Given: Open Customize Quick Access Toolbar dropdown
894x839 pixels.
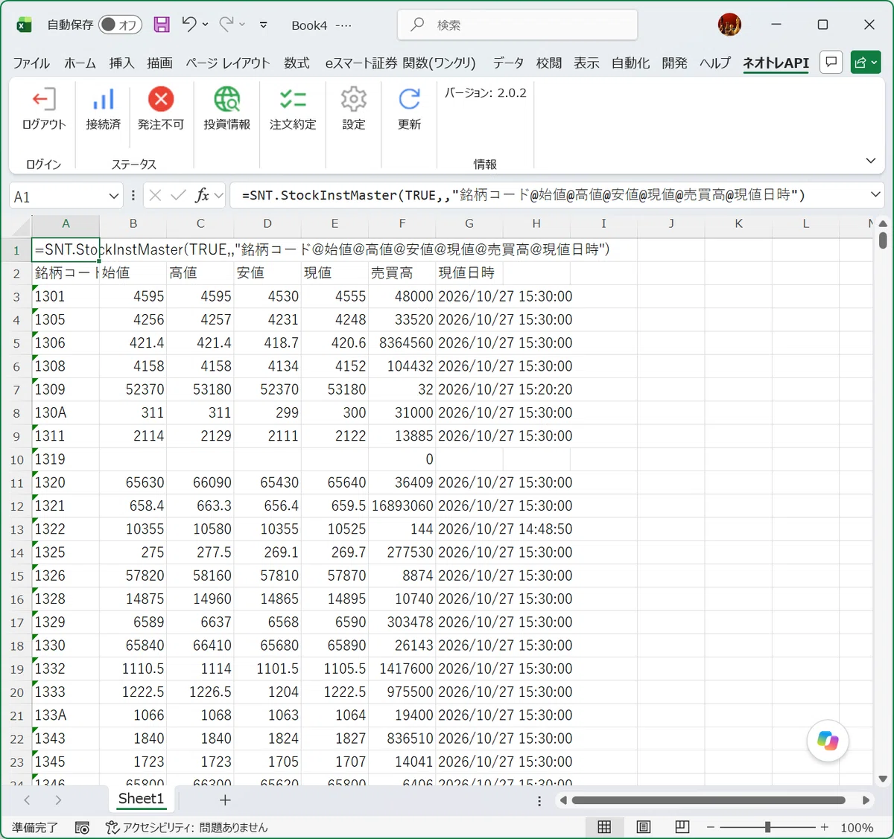Looking at the screenshot, I should [x=263, y=25].
